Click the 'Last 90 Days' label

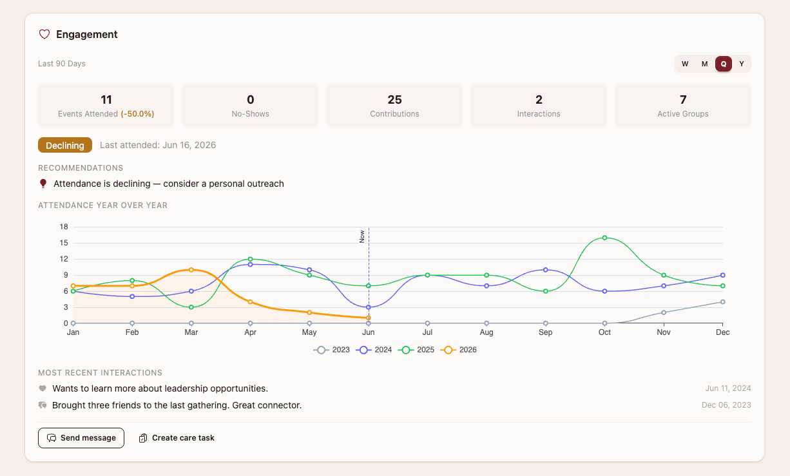(62, 64)
